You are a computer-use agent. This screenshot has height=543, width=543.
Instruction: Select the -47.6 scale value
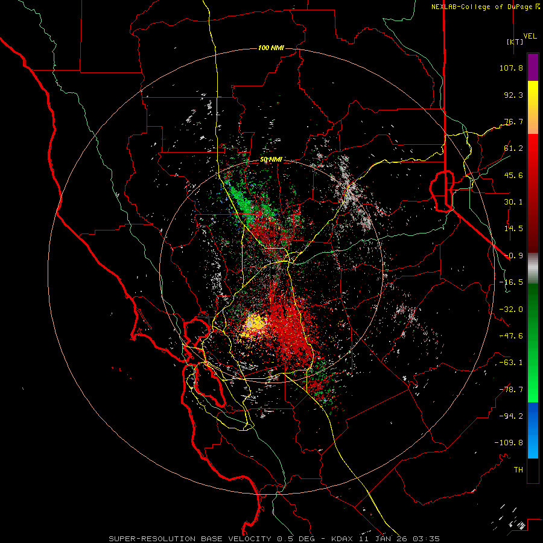click(x=511, y=336)
